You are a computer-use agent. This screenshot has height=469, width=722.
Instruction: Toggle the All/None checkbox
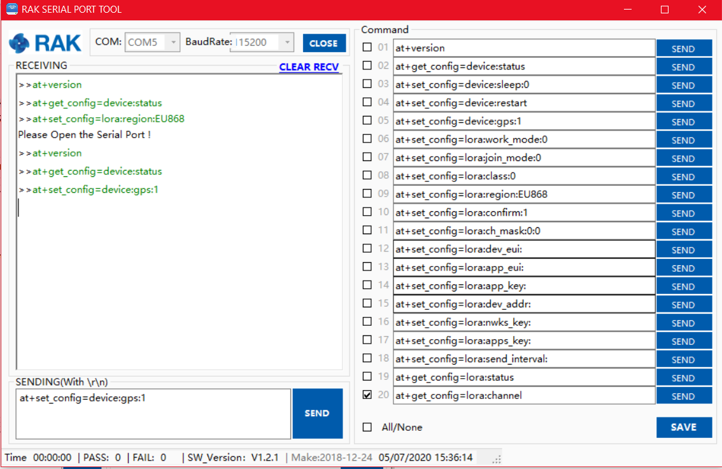367,427
